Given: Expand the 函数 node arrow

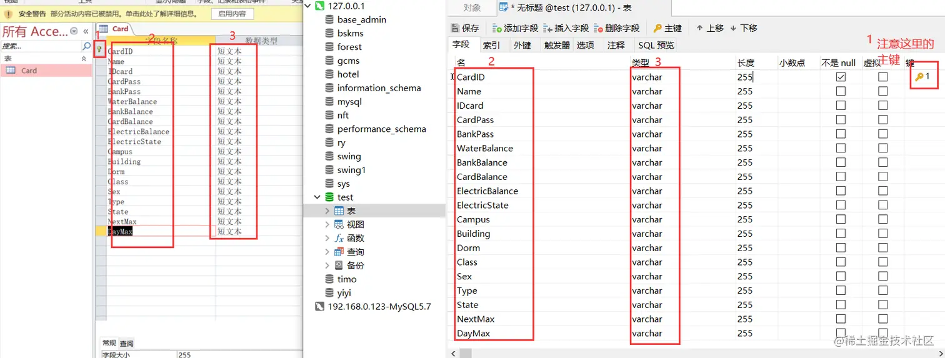Looking at the screenshot, I should pos(327,239).
